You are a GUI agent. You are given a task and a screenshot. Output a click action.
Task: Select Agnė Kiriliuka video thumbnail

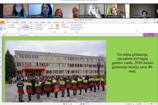click(16, 11)
